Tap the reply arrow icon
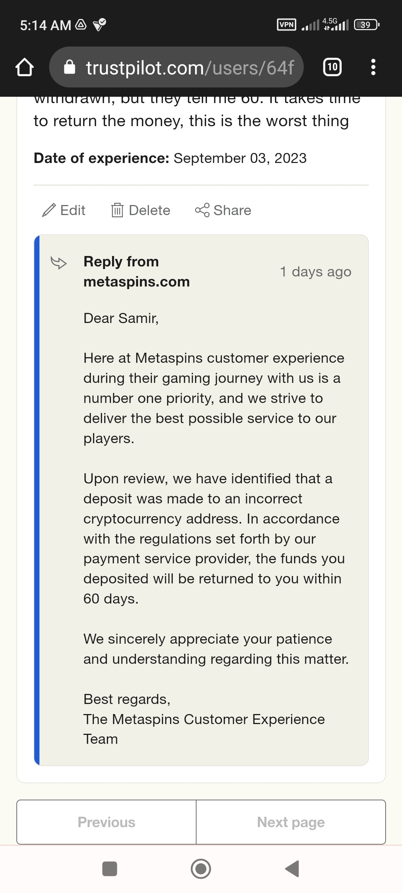 coord(58,263)
